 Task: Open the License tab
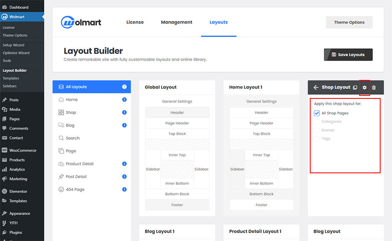135,22
